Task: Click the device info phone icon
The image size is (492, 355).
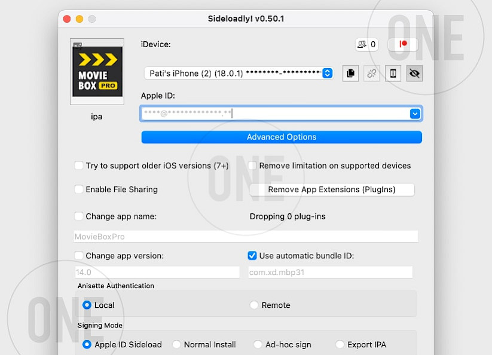Action: click(393, 74)
